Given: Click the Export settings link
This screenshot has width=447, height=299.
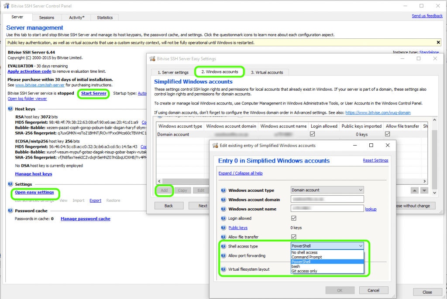Looking at the screenshot, I should (95, 200).
